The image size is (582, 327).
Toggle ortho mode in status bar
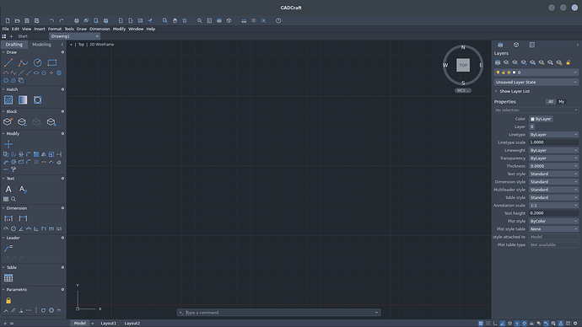495,324
